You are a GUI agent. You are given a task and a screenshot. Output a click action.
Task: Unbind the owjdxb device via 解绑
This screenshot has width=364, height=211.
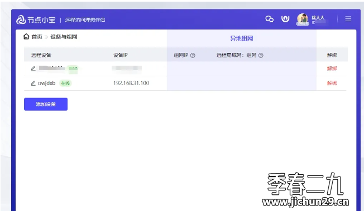click(332, 83)
